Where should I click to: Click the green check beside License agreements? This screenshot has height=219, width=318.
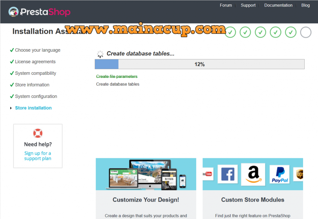tap(12, 61)
